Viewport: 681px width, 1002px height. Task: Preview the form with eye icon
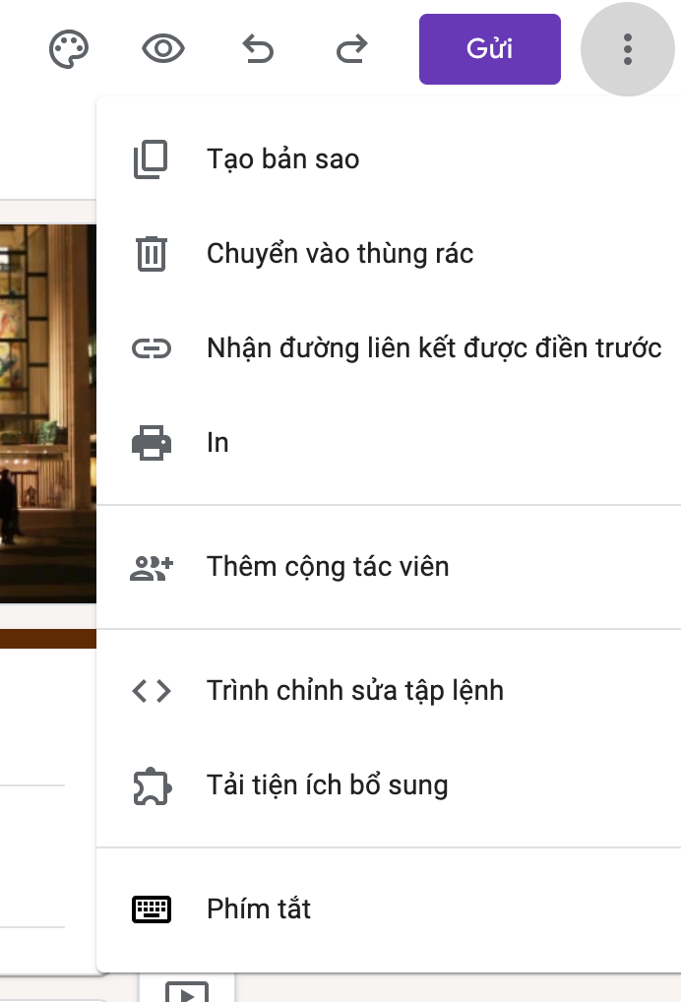click(x=163, y=48)
